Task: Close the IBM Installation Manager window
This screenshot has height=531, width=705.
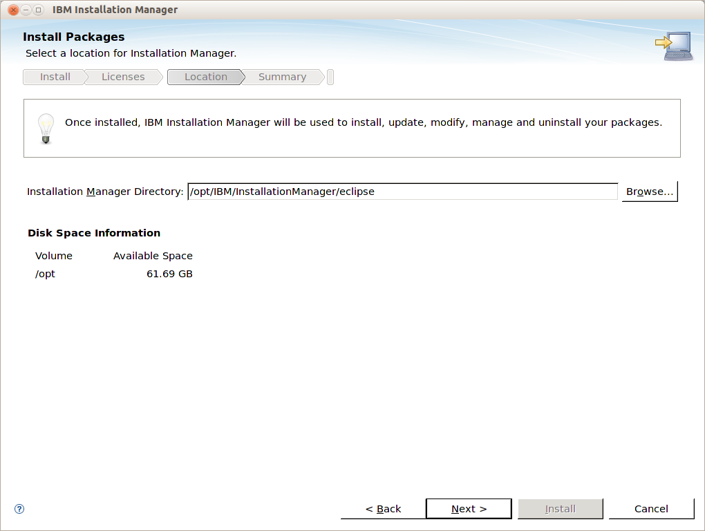Action: (x=13, y=10)
